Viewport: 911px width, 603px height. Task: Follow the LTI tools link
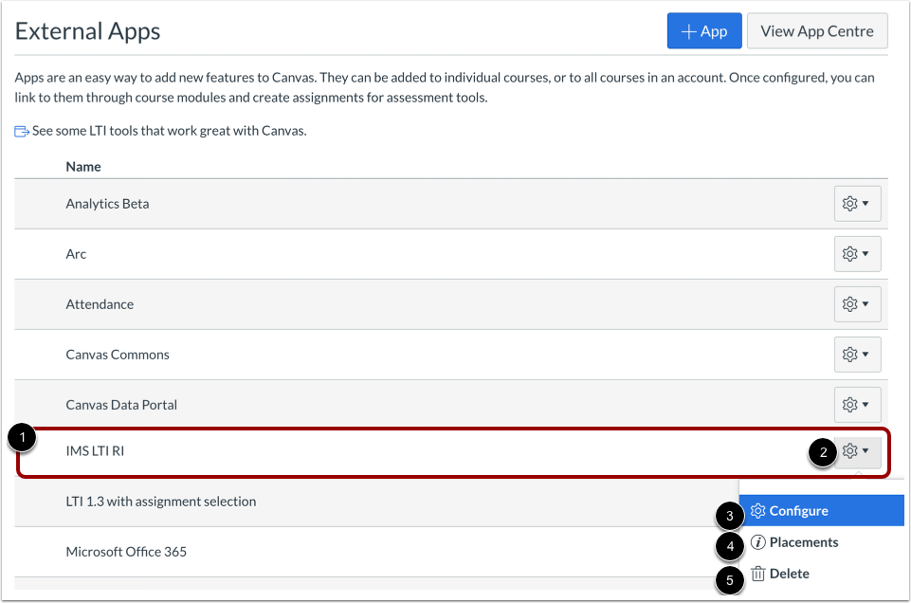click(x=169, y=131)
